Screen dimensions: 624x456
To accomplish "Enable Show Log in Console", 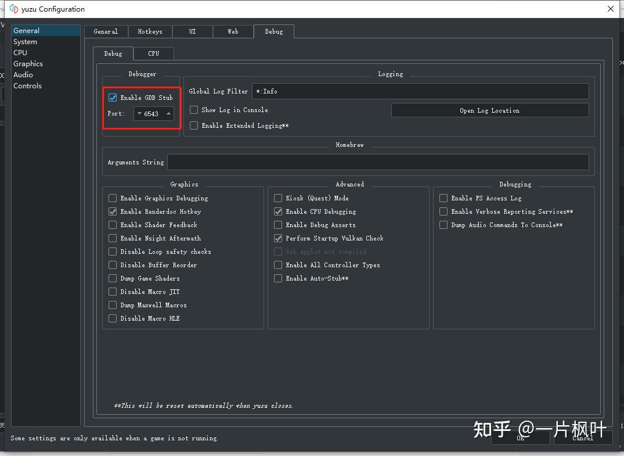I will tap(194, 110).
